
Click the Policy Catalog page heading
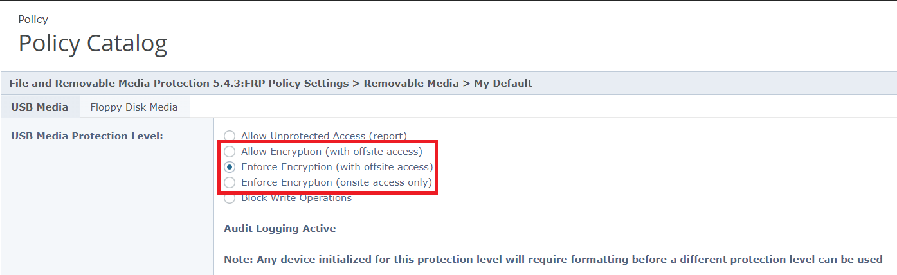93,43
